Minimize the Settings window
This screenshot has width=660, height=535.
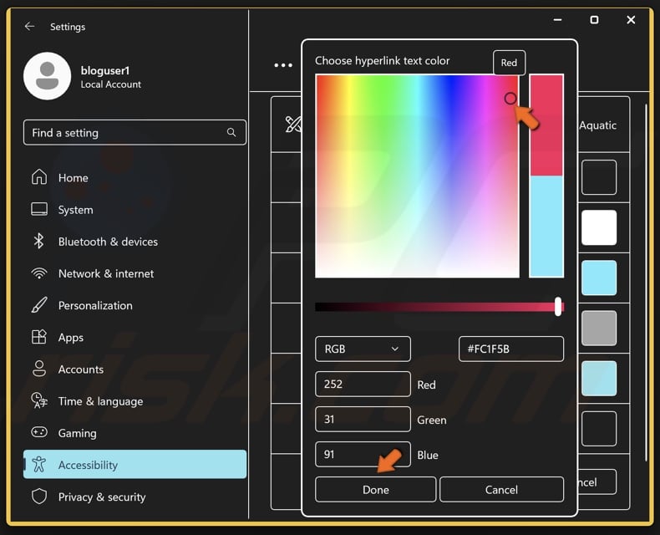click(x=558, y=20)
